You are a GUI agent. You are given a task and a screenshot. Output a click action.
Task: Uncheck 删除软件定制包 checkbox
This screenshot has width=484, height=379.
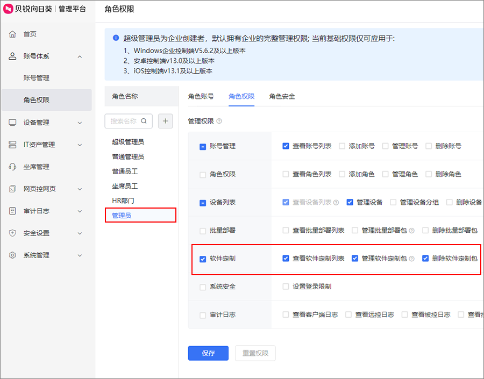click(x=426, y=259)
